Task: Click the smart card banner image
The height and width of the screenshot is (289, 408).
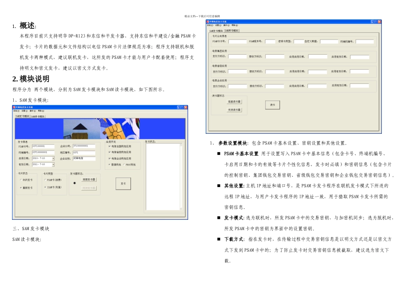Action: pos(101,129)
